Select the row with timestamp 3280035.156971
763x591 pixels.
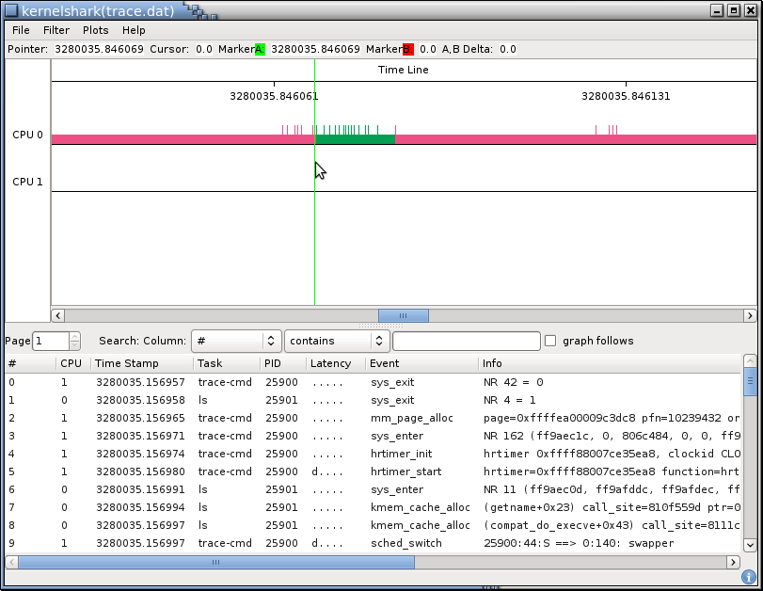pos(374,436)
